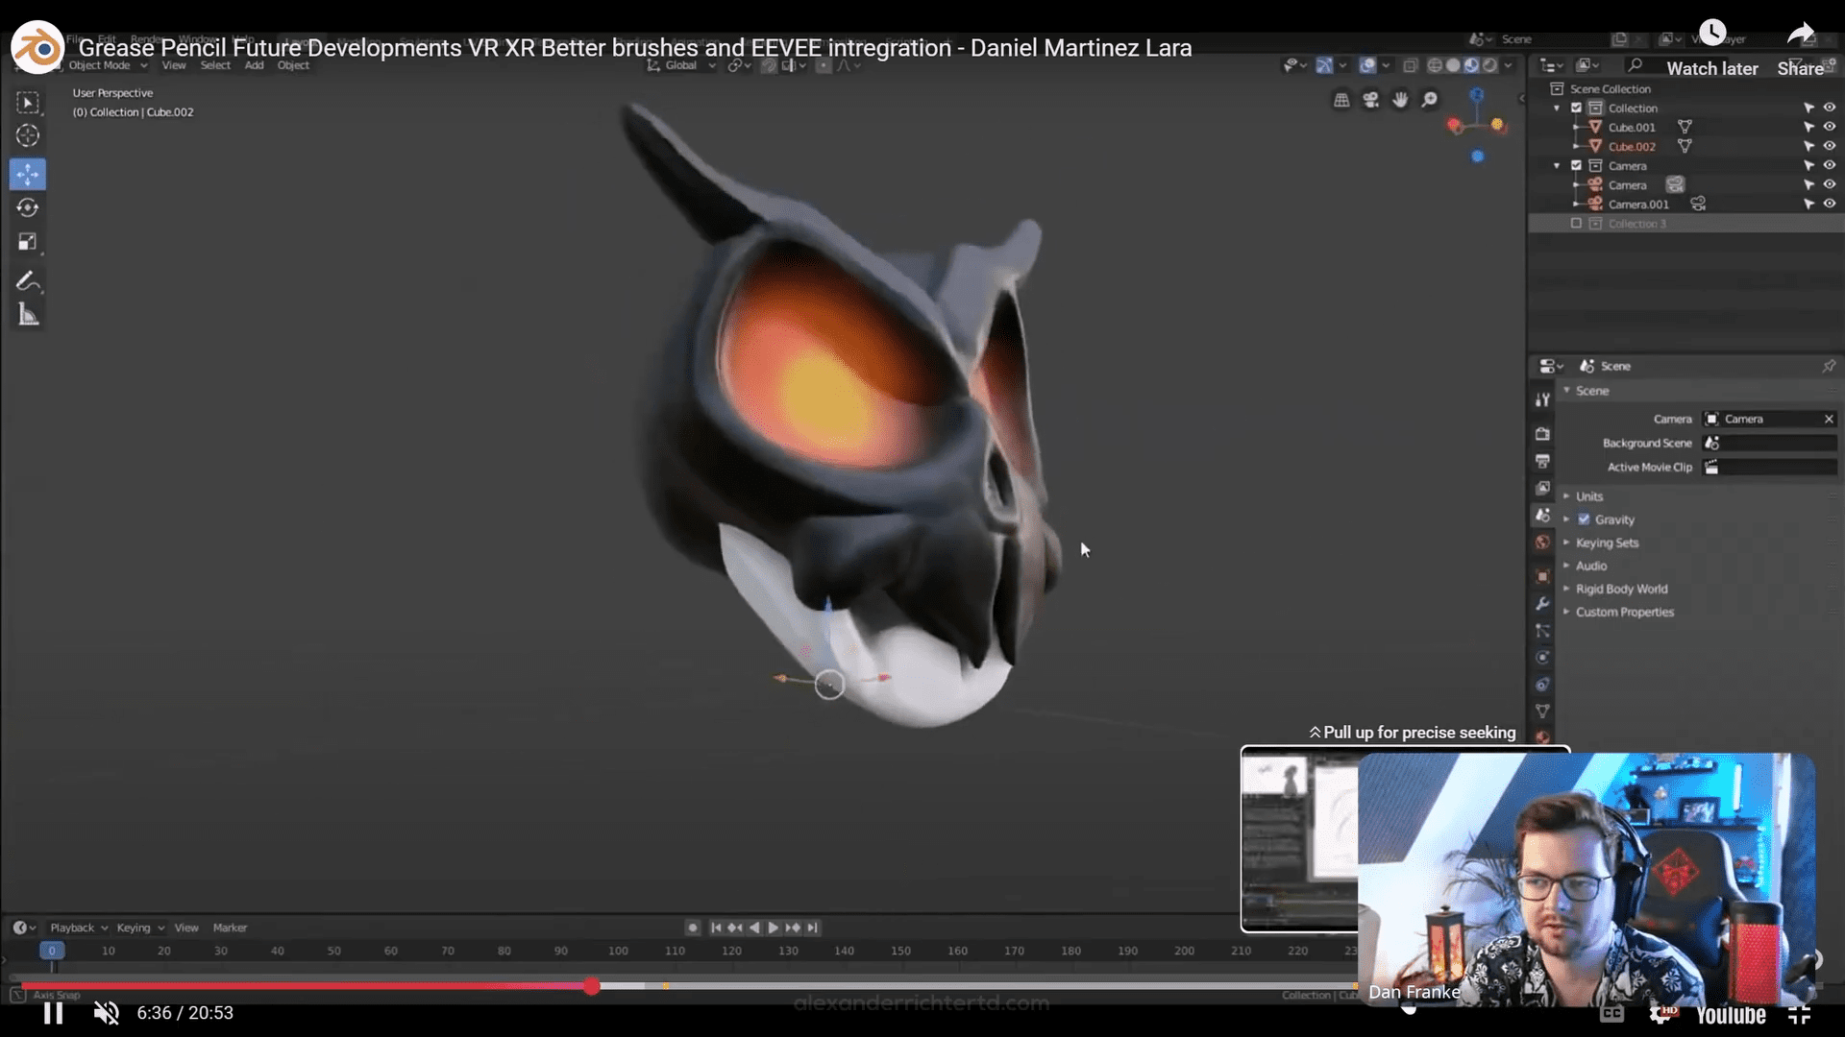Select the Annotate tool in the left toolbar

(x=28, y=281)
